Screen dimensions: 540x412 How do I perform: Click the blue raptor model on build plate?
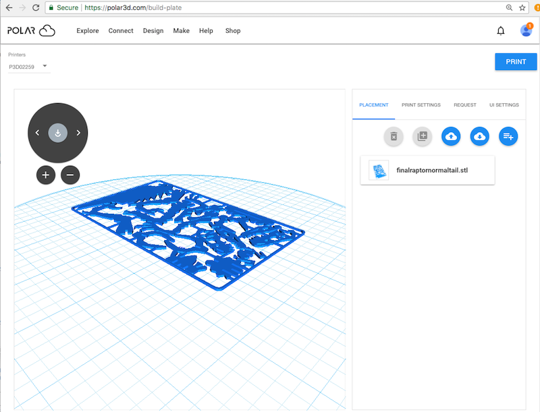[x=188, y=235]
